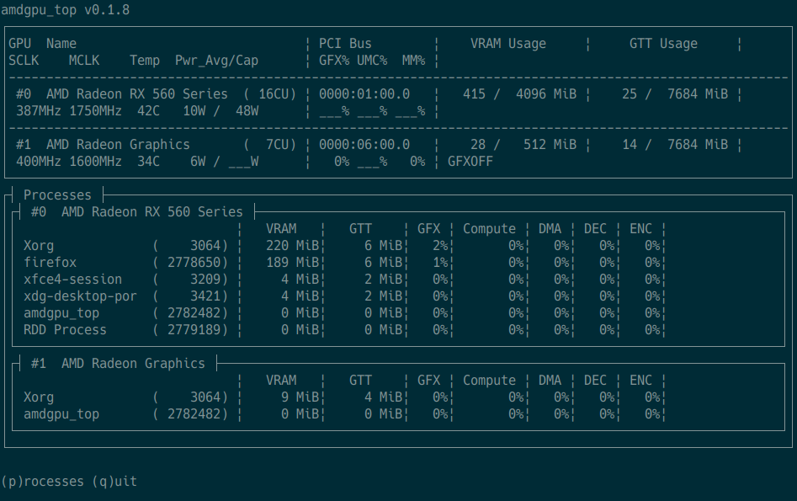Click the 512 MiB VRAM total
This screenshot has height=501, width=797.
(550, 145)
